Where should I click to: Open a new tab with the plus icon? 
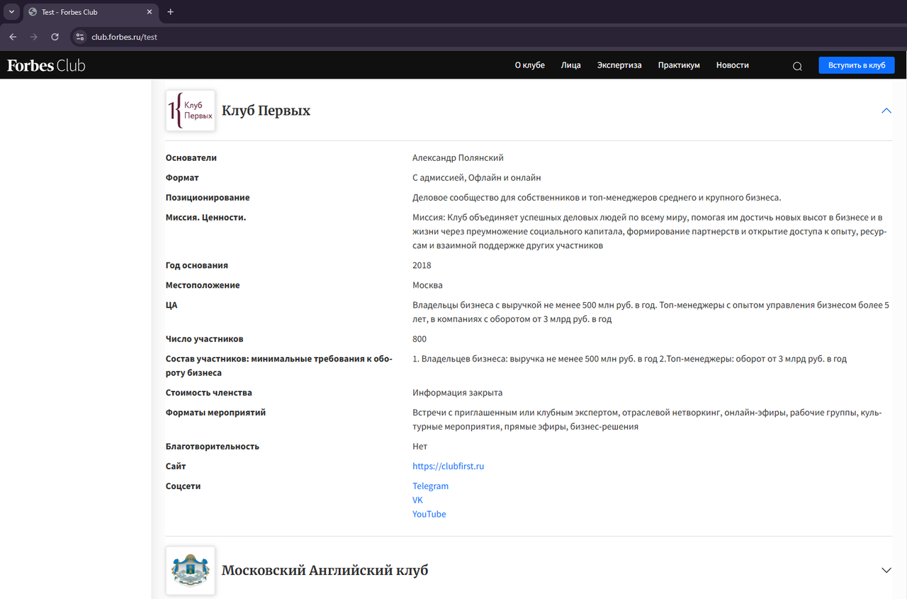coord(170,12)
